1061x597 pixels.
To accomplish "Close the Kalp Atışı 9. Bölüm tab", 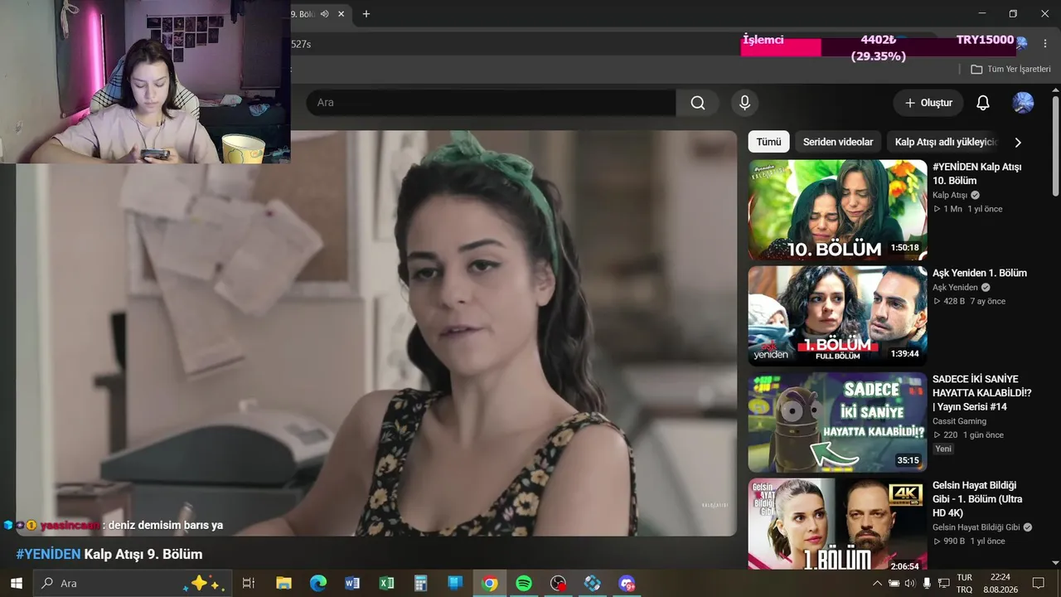I will tap(341, 14).
